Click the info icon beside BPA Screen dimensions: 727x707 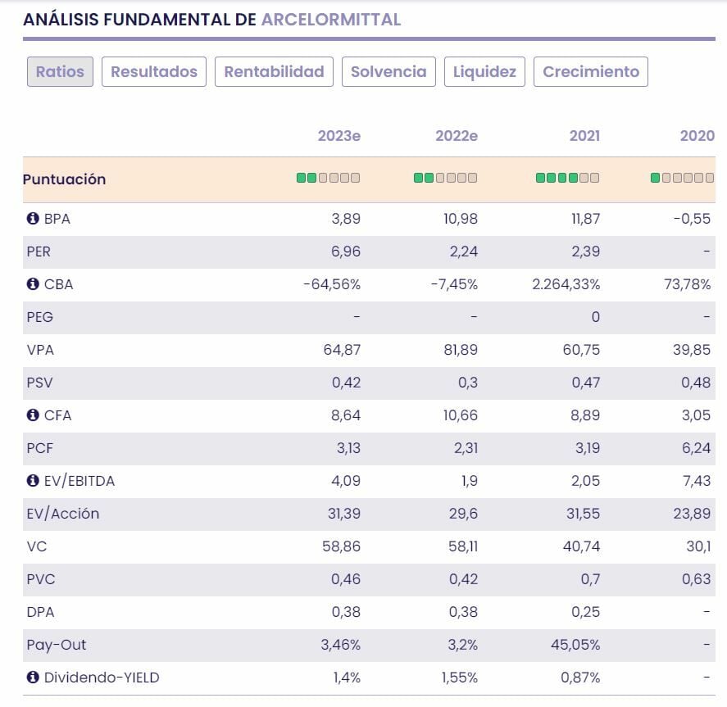(x=33, y=219)
